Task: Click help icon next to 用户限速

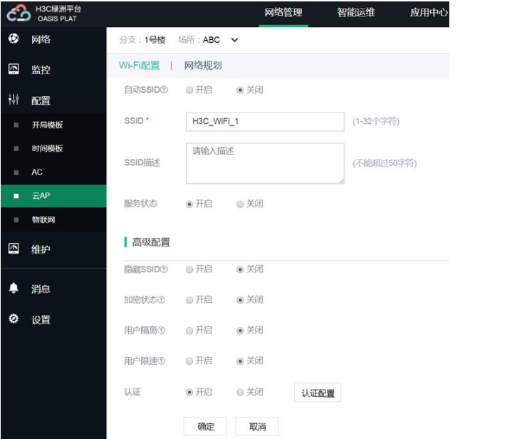Action: (x=162, y=361)
